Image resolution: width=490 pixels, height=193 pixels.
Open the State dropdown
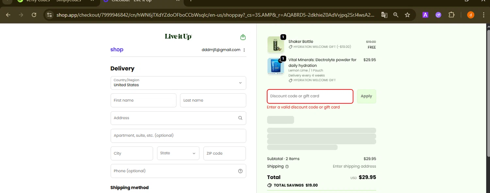(x=178, y=153)
